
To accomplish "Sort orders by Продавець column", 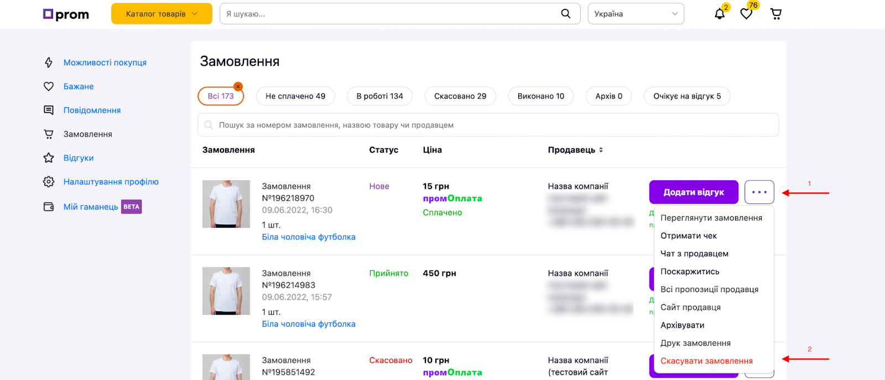I will pyautogui.click(x=575, y=150).
